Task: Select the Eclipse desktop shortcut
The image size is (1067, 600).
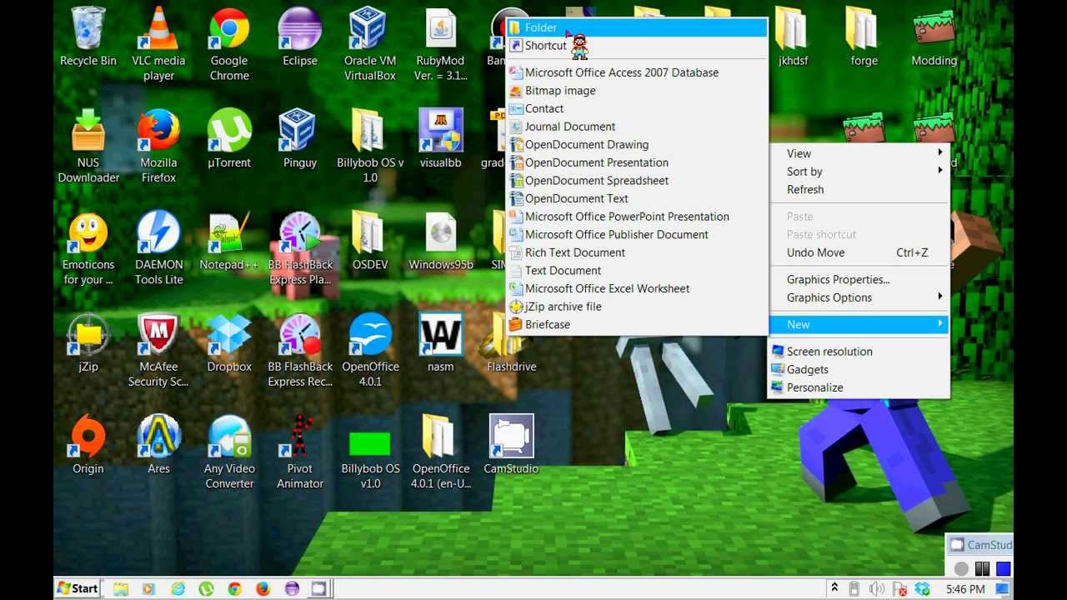Action: [300, 37]
